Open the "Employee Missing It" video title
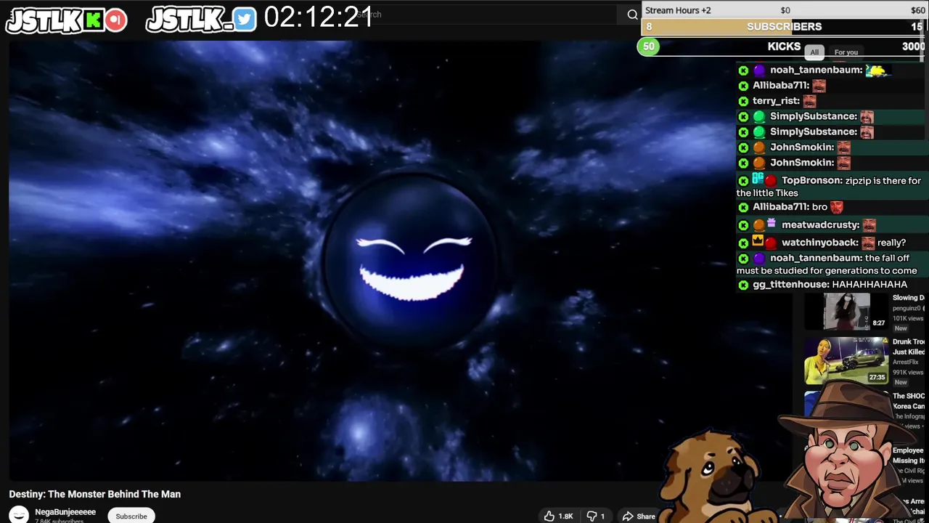Screen dimensions: 929x523 coord(909,455)
